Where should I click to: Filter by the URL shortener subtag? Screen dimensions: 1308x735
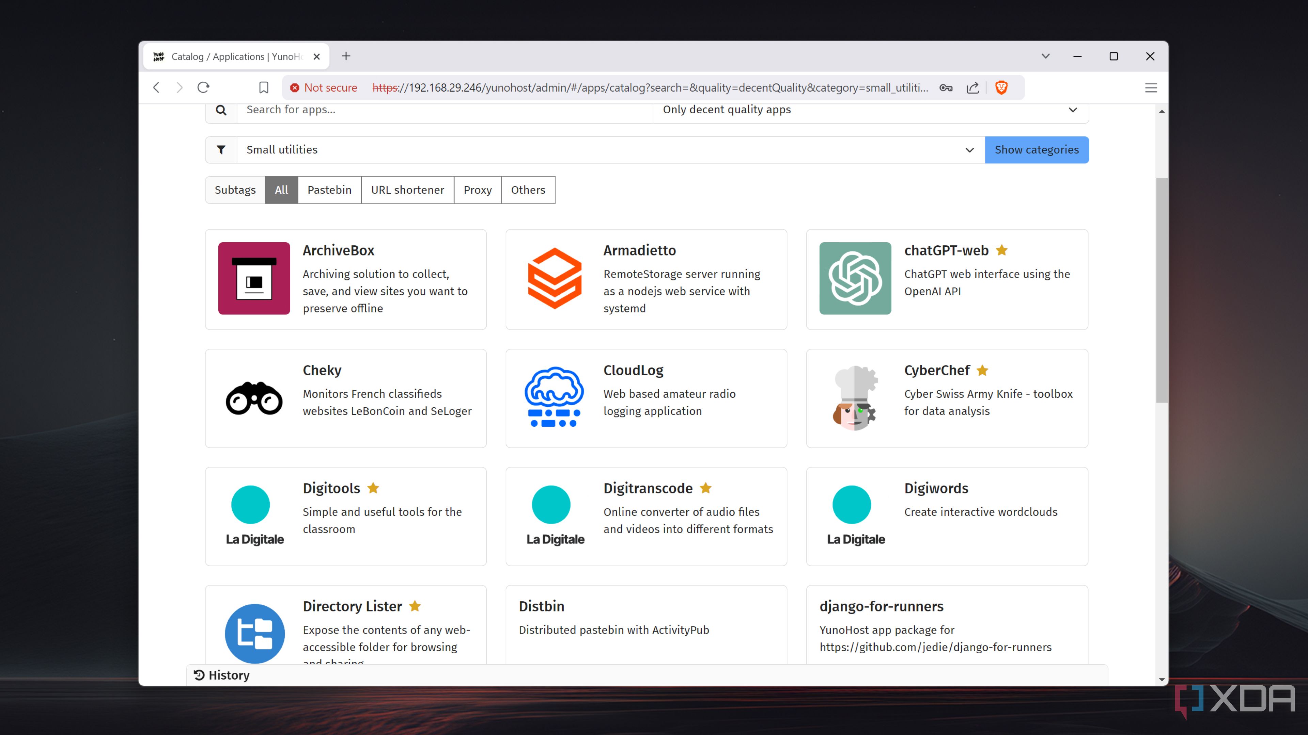[407, 190]
